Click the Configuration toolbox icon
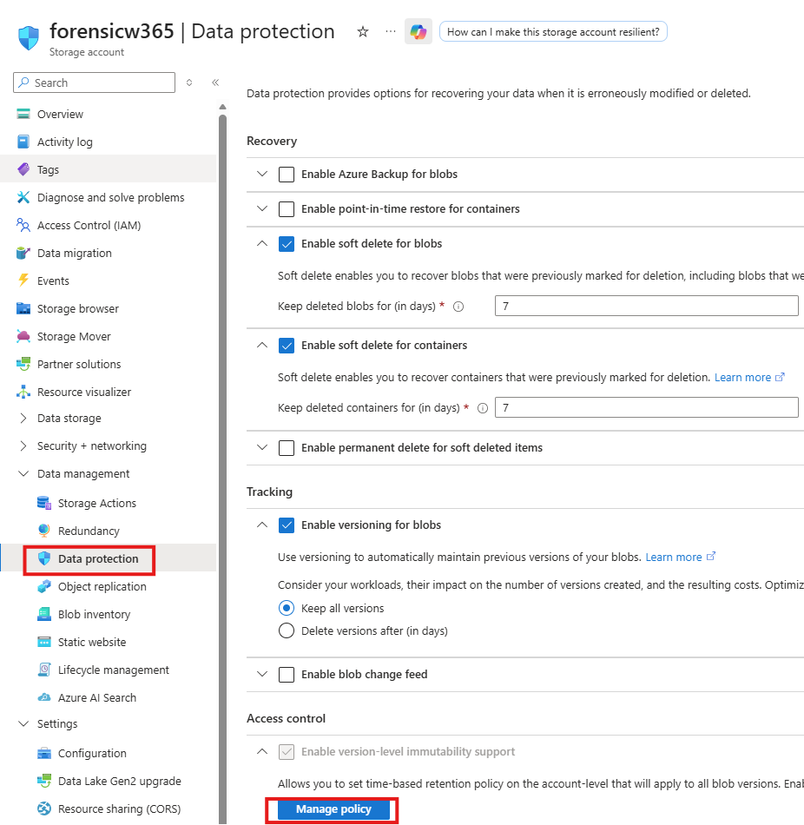Screen dimensions: 804x825 [x=44, y=754]
